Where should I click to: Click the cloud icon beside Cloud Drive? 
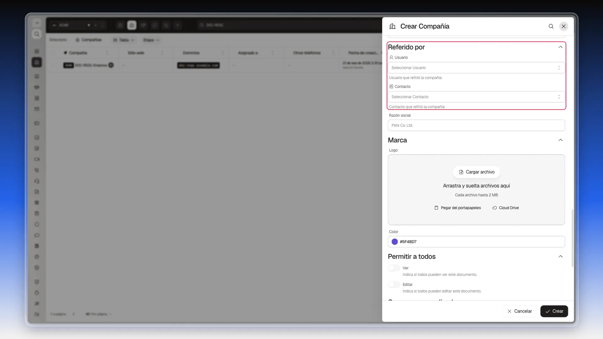pos(494,208)
